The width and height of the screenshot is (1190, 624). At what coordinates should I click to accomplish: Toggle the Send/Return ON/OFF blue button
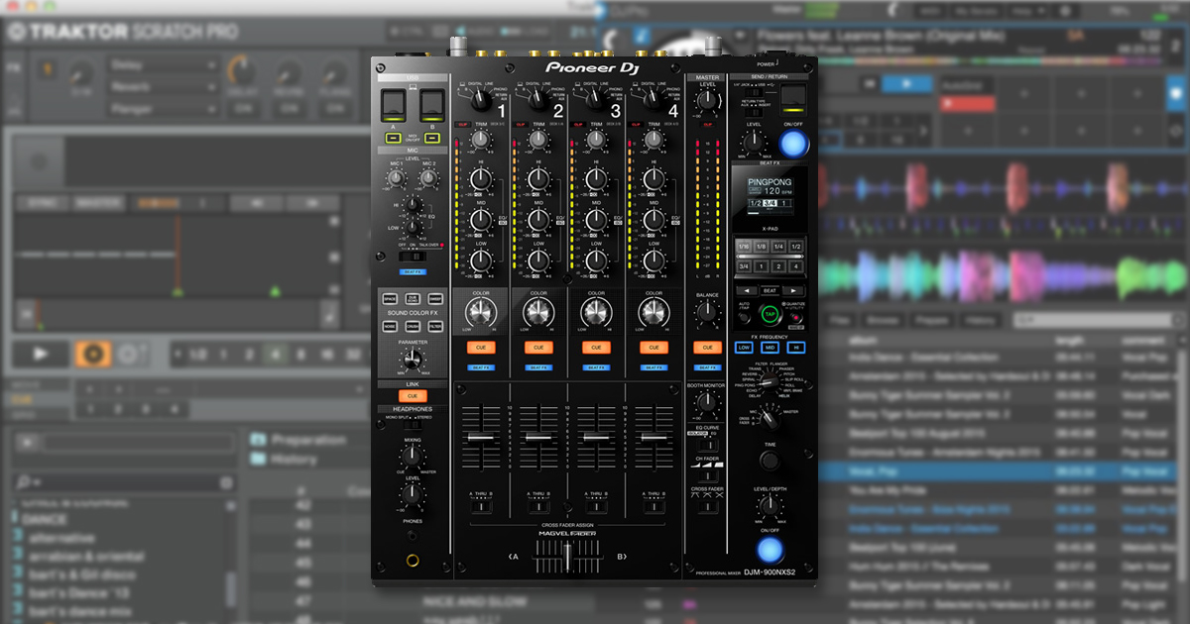[x=793, y=143]
